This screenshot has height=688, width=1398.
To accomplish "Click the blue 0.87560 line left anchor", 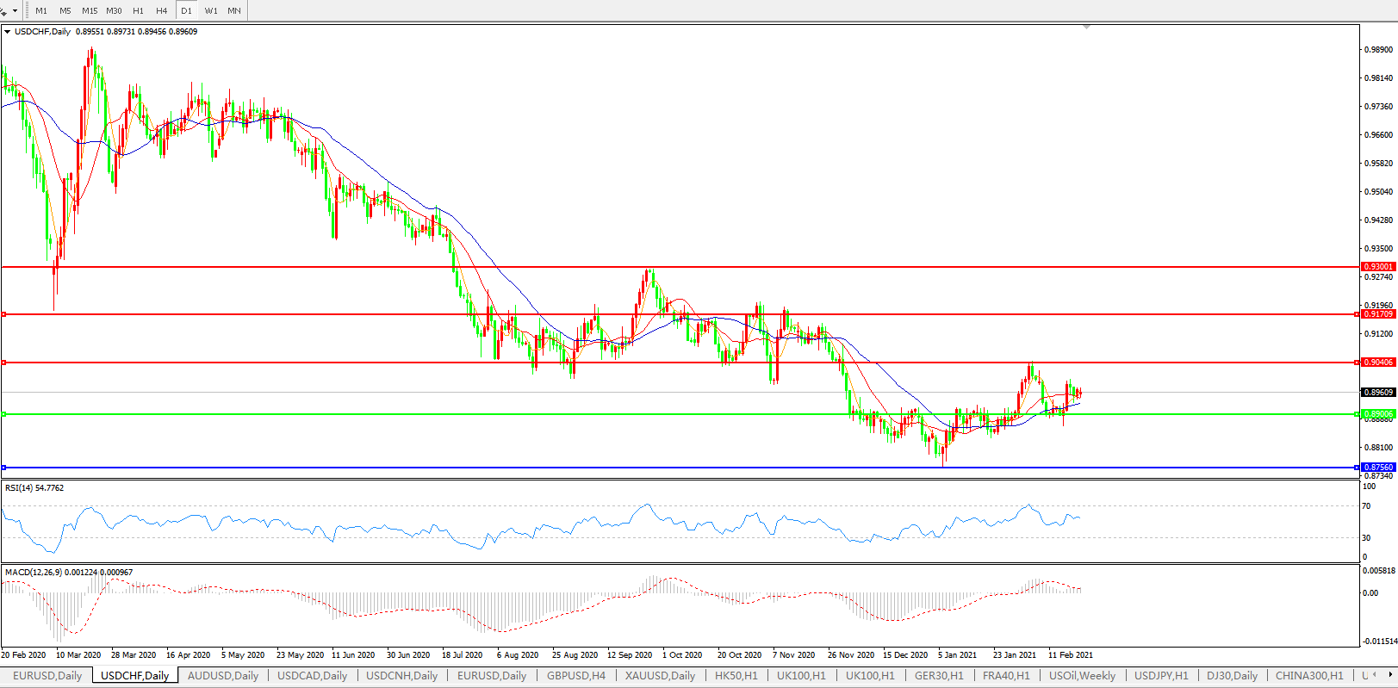I will click(x=4, y=468).
